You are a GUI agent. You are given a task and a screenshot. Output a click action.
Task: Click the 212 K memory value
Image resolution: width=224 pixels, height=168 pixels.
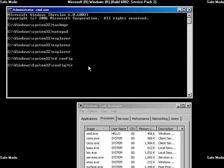151,162
